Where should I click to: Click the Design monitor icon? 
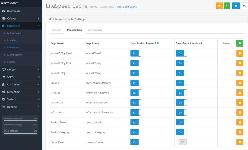pyautogui.click(x=4, y=70)
